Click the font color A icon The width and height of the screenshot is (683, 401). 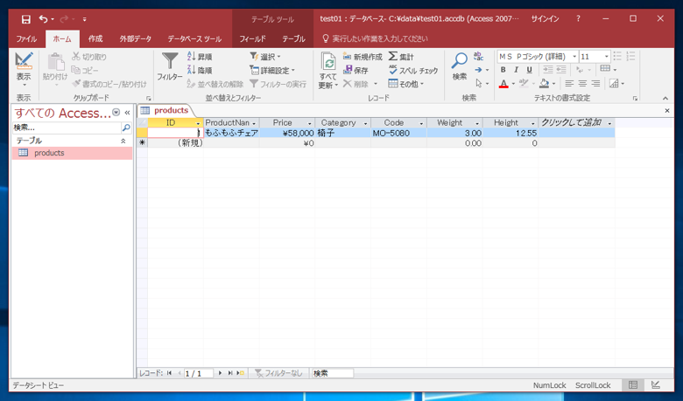coord(503,83)
